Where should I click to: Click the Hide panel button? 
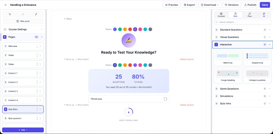click(23, 21)
